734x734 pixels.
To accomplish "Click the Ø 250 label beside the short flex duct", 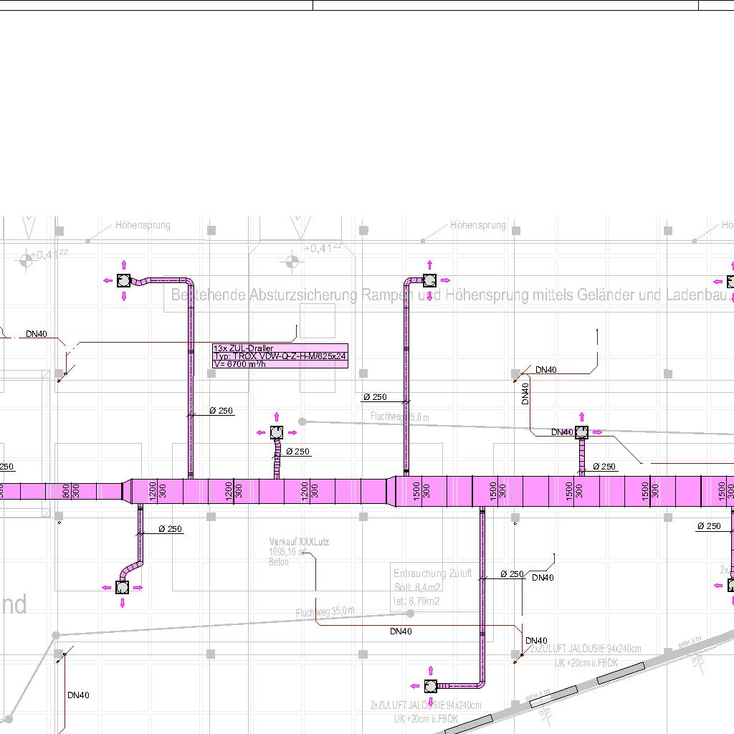I will point(297,452).
